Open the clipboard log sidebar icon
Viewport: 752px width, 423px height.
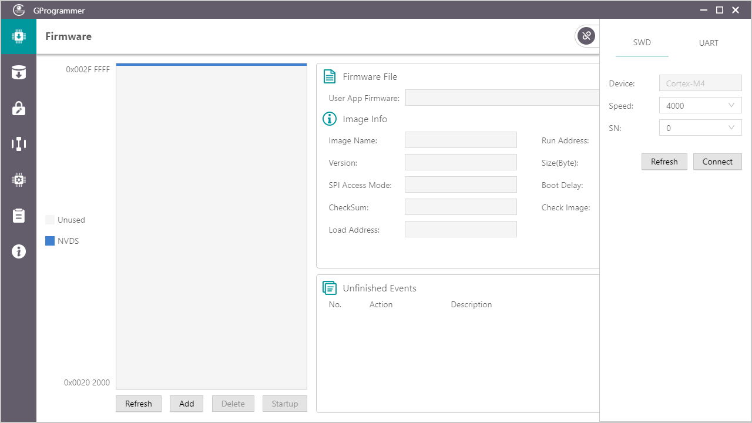(19, 216)
